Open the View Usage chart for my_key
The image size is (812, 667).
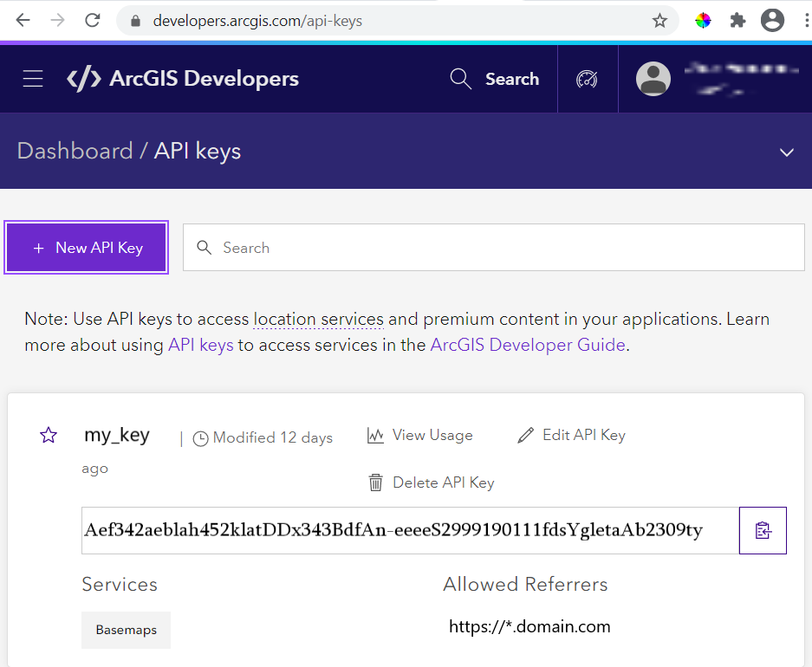click(x=419, y=435)
